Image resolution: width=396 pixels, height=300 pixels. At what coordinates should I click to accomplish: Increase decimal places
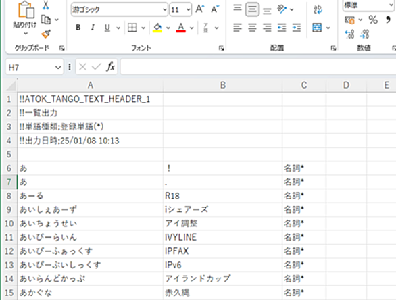[x=350, y=34]
